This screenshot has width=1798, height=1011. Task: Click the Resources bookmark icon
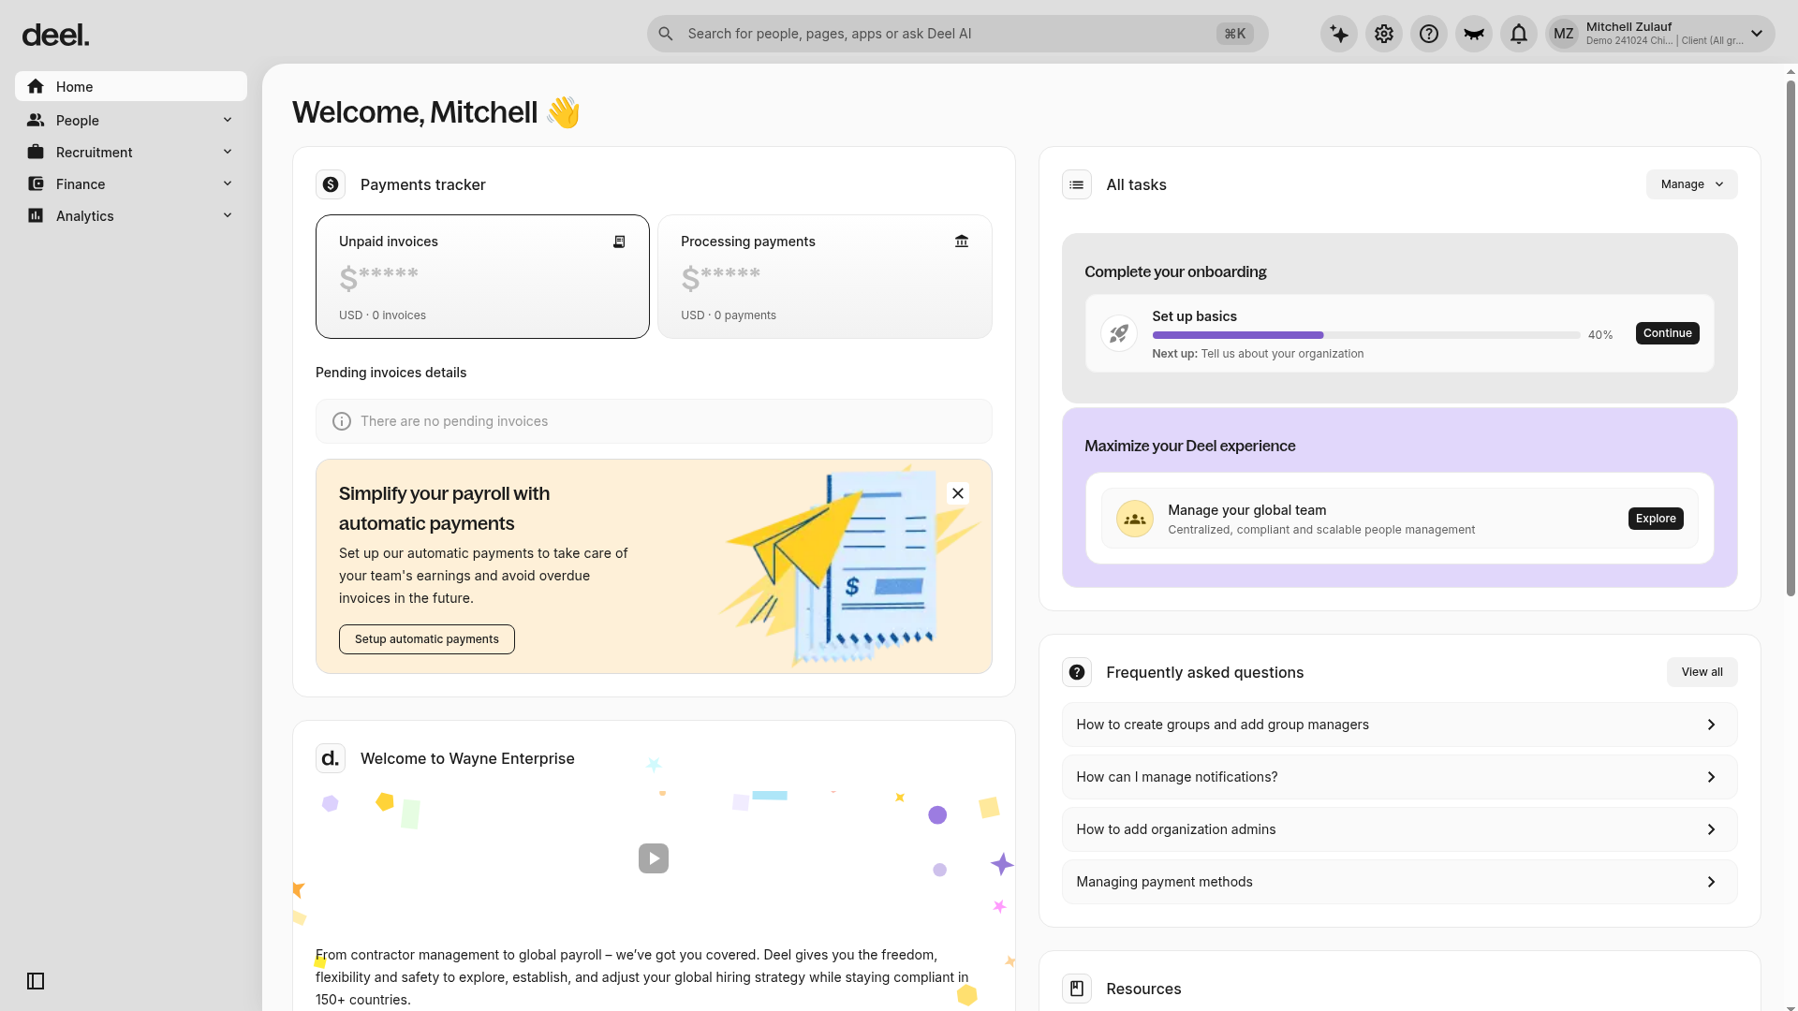[1077, 989]
